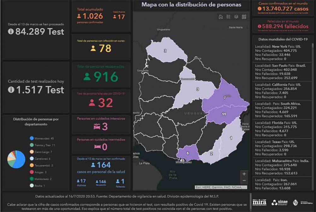The height and width of the screenshot is (212, 316).
Task: Zoom in on the map with plus button
Action: click(244, 174)
